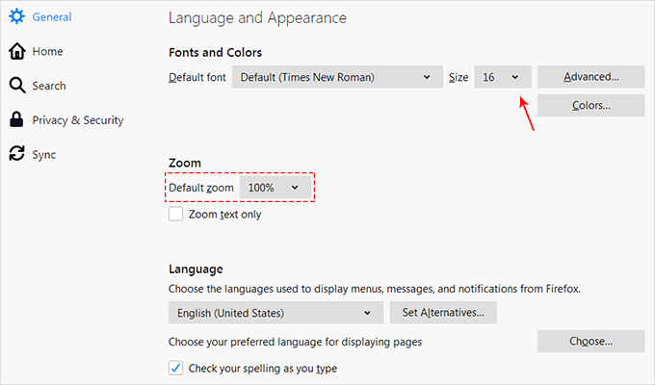Click the Sync arrows icon
The image size is (655, 385).
point(16,154)
